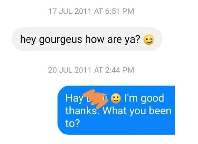Click "how are ya?" in the gray bubble
This screenshot has height=144, width=198.
coord(113,39)
